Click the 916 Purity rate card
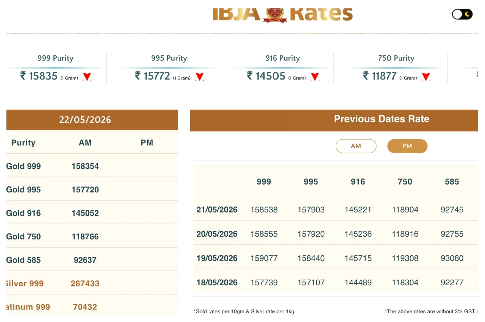The width and height of the screenshot is (485, 322). tap(283, 68)
